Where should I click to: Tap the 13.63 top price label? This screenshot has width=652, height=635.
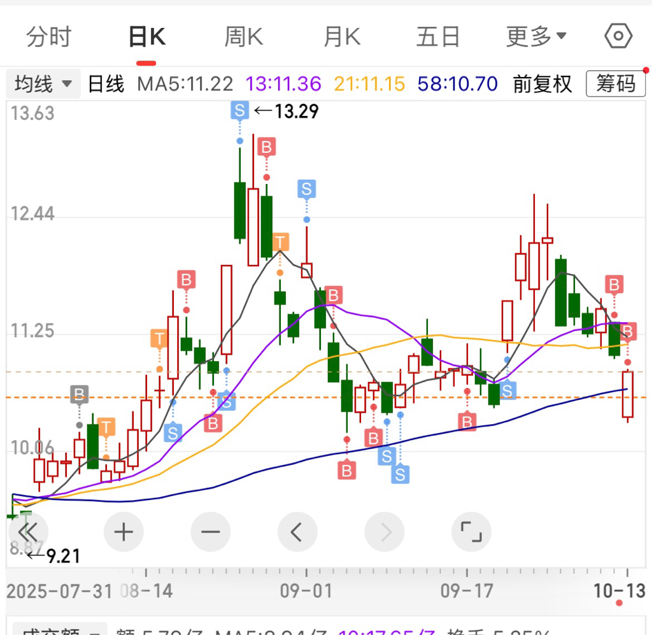(32, 113)
